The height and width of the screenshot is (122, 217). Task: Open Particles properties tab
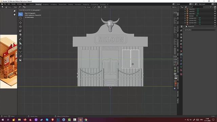(x=181, y=58)
